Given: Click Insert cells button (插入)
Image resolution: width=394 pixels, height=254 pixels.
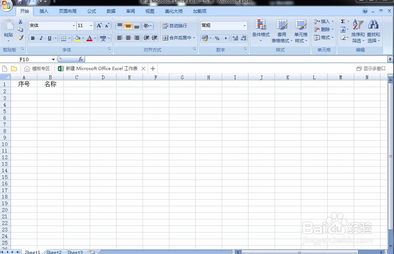Looking at the screenshot, I should pos(323,22).
